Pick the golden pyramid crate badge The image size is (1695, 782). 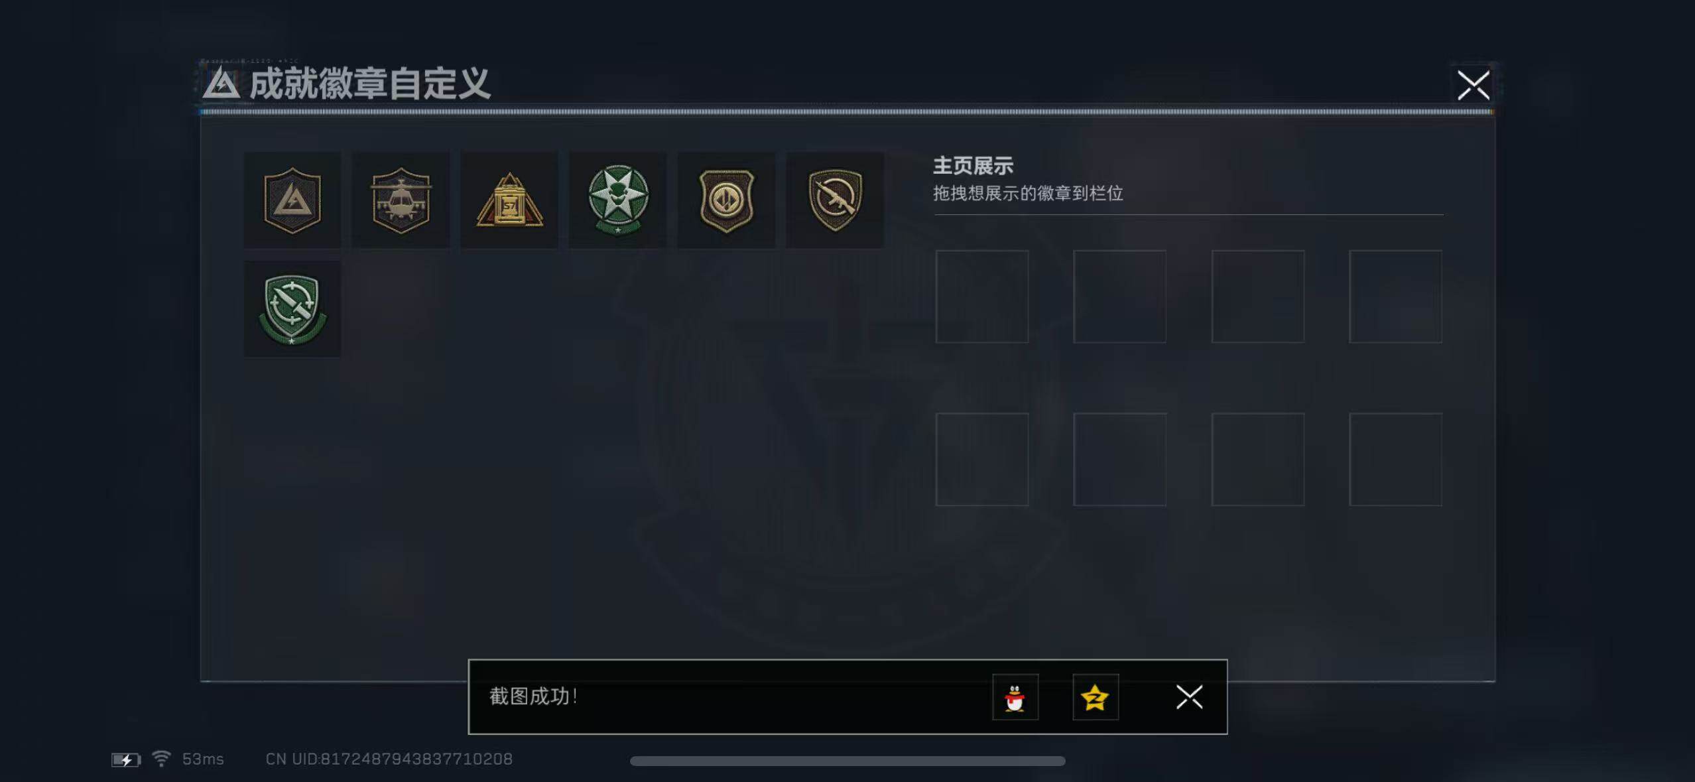[509, 200]
